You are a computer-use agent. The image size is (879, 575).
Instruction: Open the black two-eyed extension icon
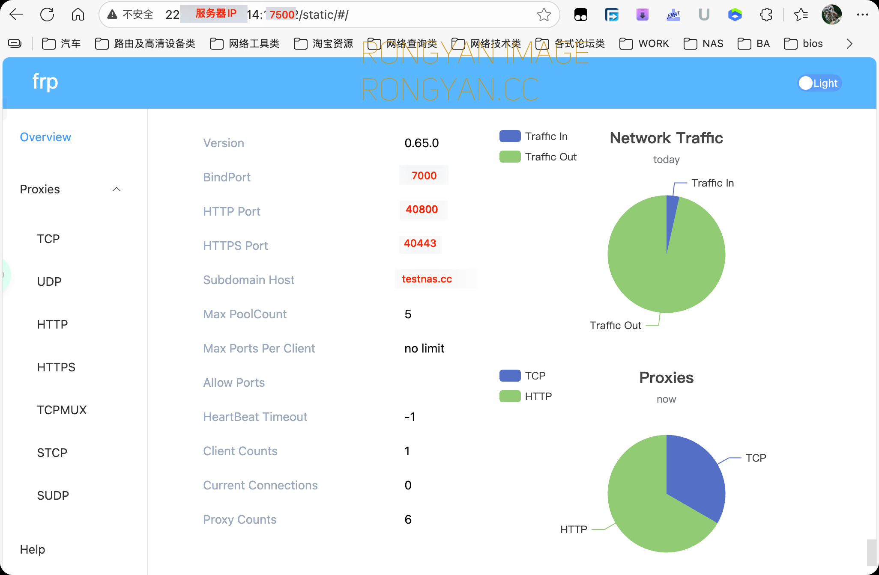point(581,15)
